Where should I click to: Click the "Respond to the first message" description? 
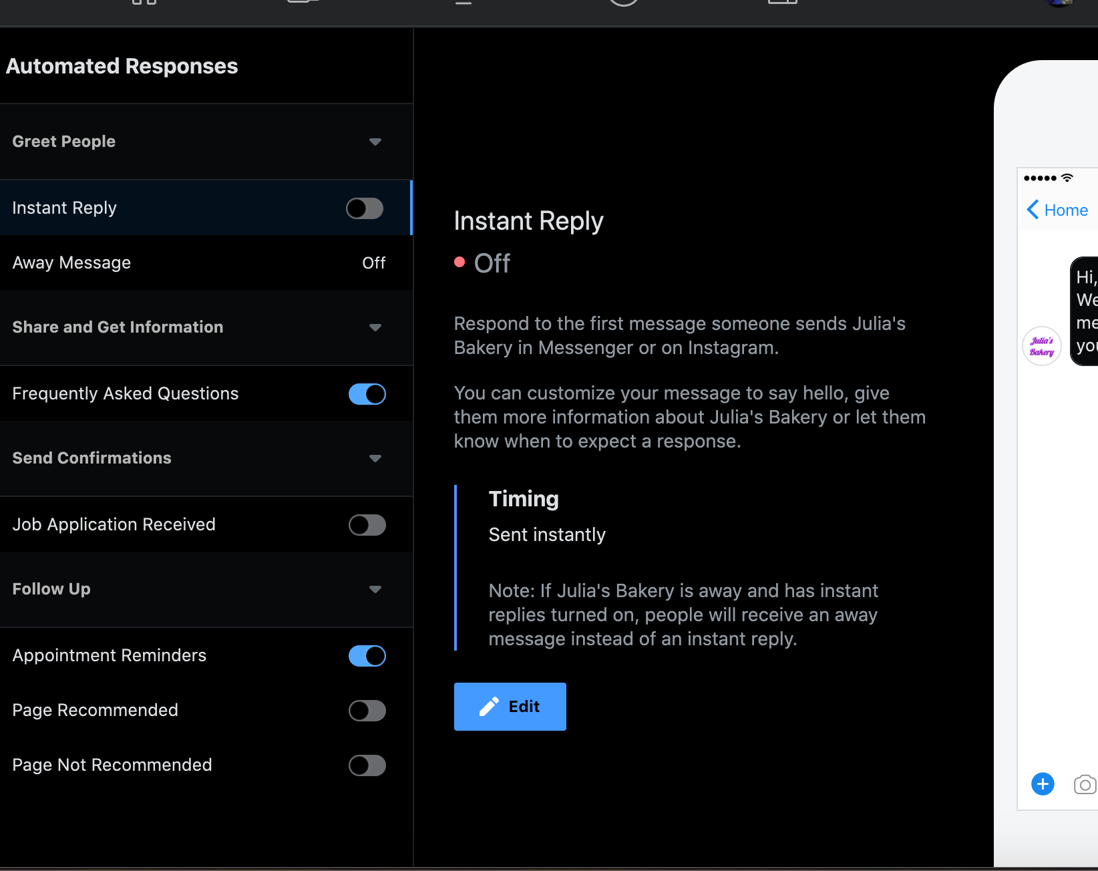pyautogui.click(x=680, y=335)
